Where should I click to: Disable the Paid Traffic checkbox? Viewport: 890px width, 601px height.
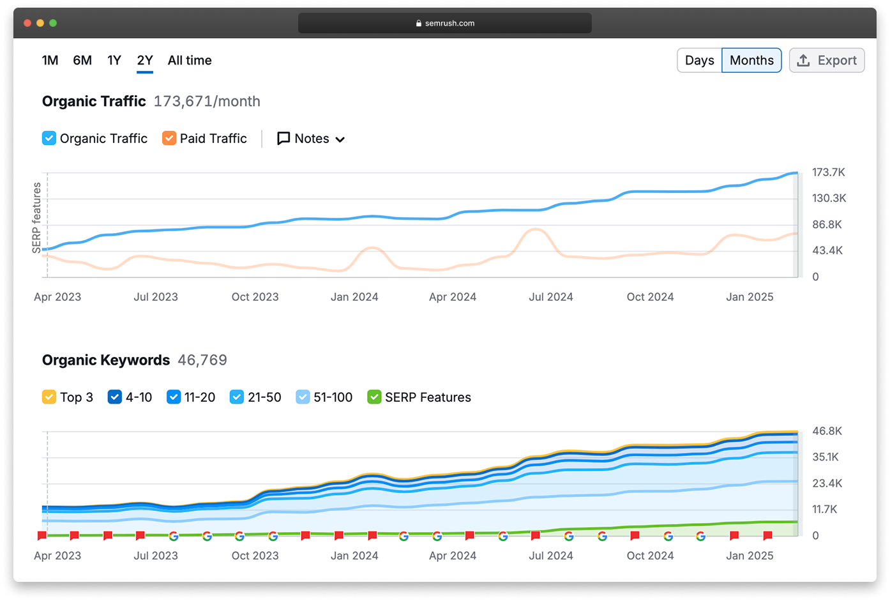(169, 139)
